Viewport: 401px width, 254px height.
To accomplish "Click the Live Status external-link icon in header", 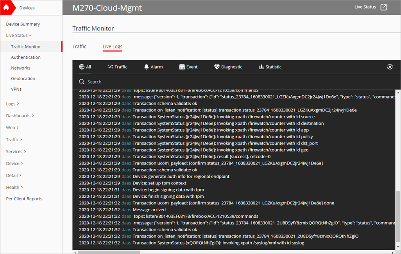I will pyautogui.click(x=384, y=7).
